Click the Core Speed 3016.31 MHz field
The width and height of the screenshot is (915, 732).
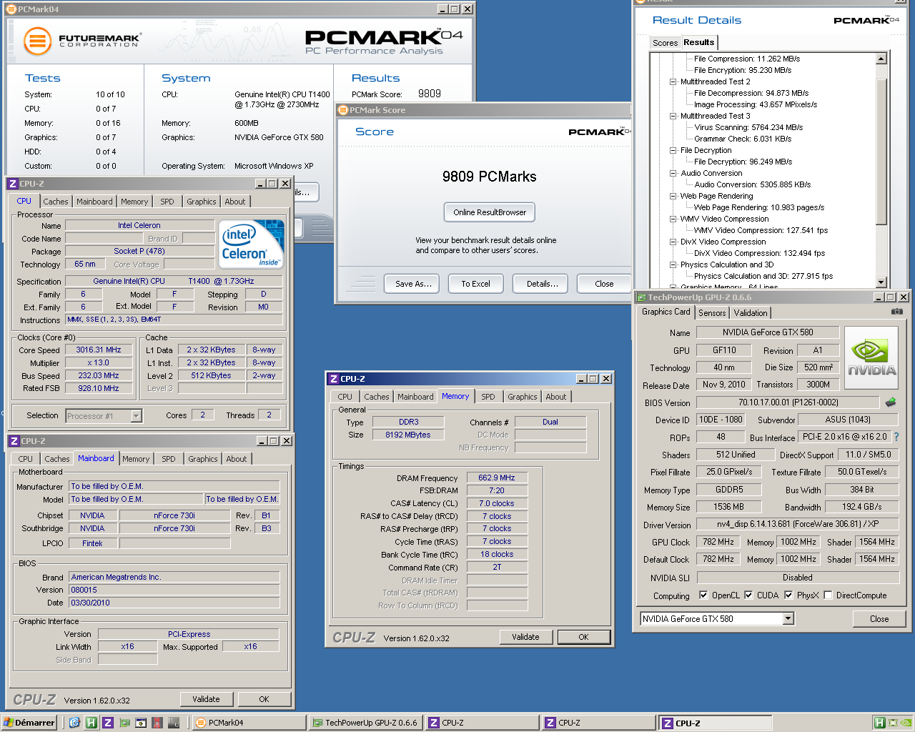(x=99, y=350)
